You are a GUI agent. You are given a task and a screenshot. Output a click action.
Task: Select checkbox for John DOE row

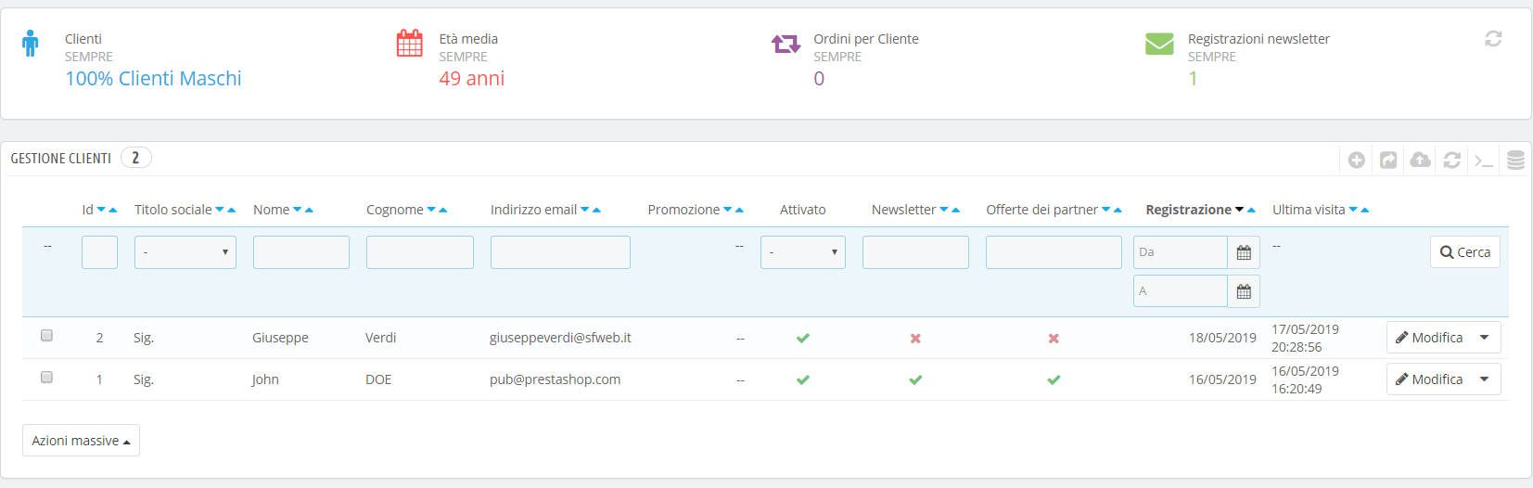[x=46, y=378]
